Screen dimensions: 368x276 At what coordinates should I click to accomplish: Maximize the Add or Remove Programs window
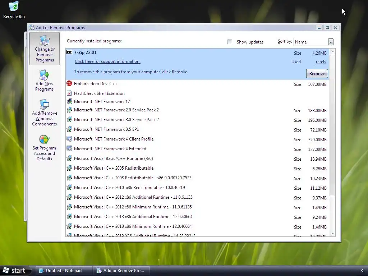(327, 27)
